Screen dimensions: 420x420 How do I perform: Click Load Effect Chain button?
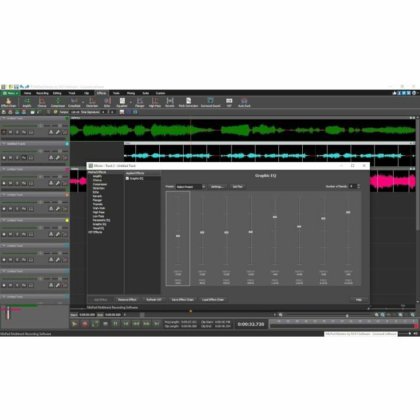coord(213,300)
